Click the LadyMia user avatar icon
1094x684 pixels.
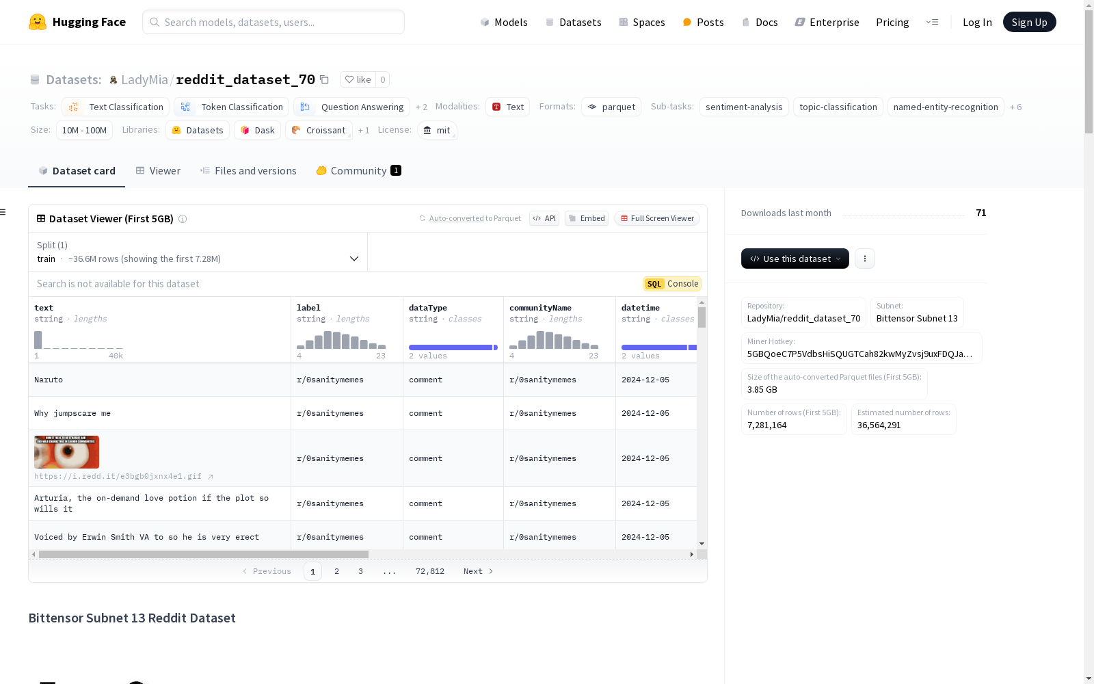point(114,80)
